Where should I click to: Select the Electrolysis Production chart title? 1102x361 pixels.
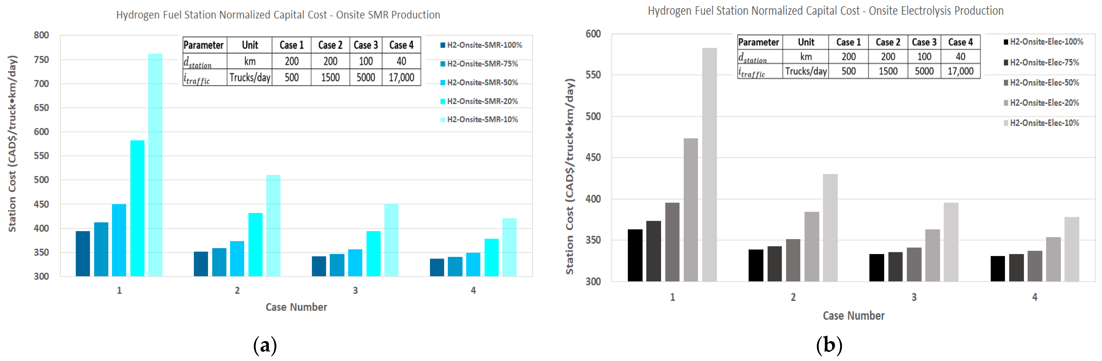825,11
